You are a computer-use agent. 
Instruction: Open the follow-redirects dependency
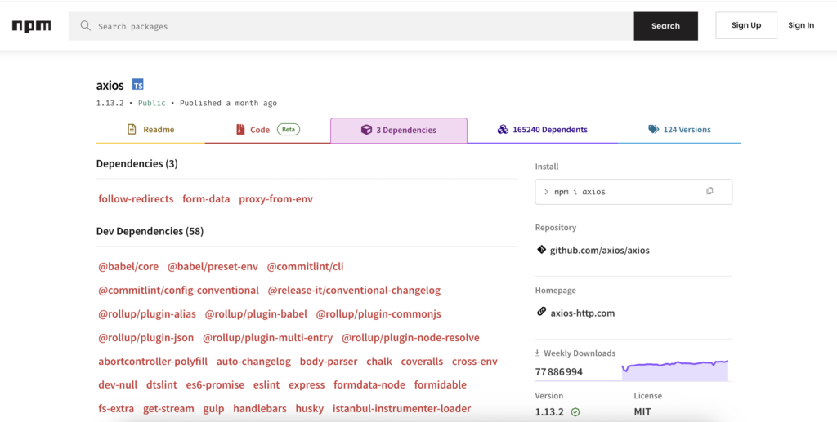click(x=136, y=199)
